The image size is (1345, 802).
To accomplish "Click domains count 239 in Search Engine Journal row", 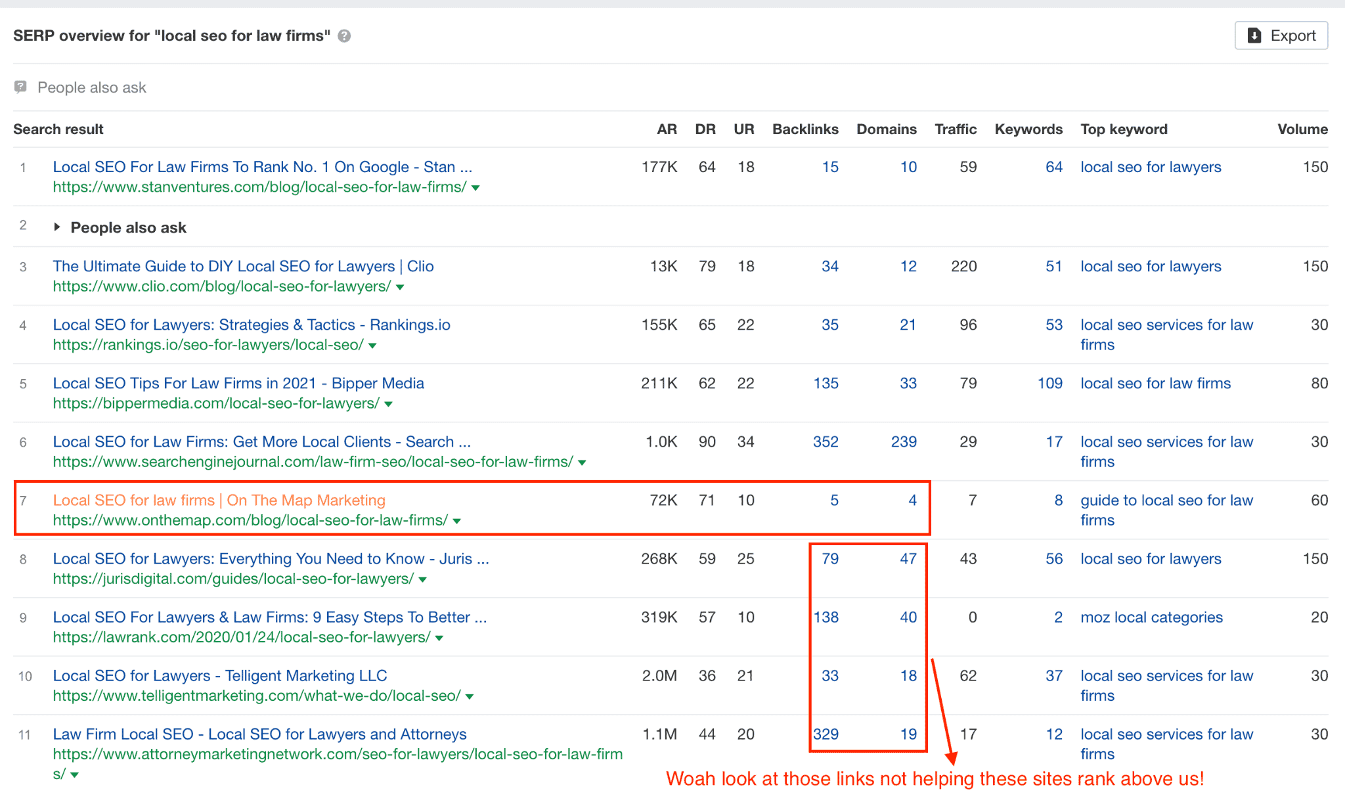I will tap(904, 441).
